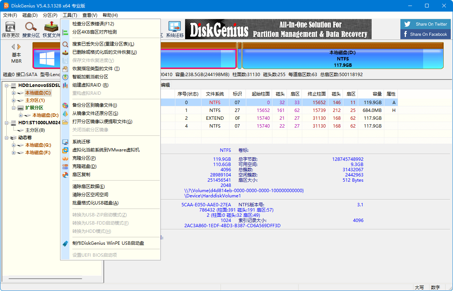Click the EXTEND cell in partition table
The height and width of the screenshot is (291, 453).
click(x=215, y=118)
